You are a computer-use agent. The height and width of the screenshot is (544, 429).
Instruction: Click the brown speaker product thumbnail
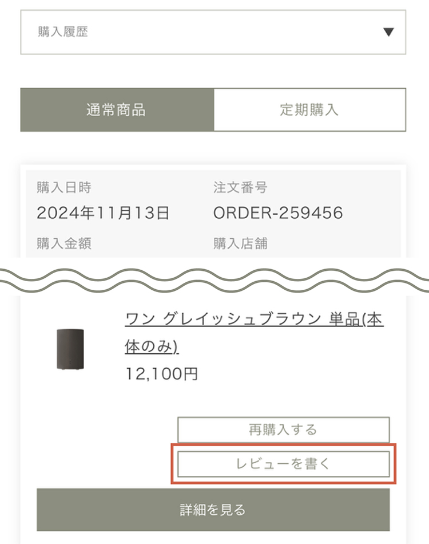coord(70,349)
